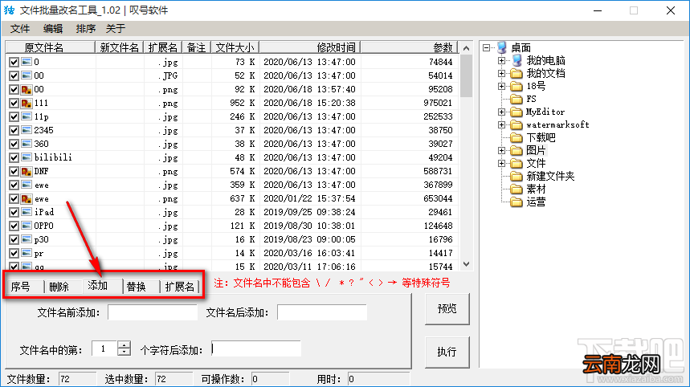
Task: Click the png icon of file 111
Action: [x=27, y=103]
